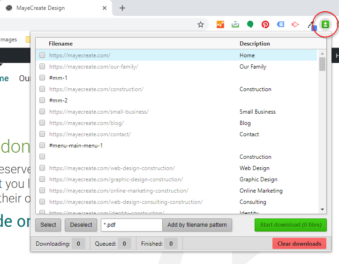This screenshot has width=339, height=264.
Task: Tick the Small Business link checkbox
Action: pyautogui.click(x=42, y=111)
